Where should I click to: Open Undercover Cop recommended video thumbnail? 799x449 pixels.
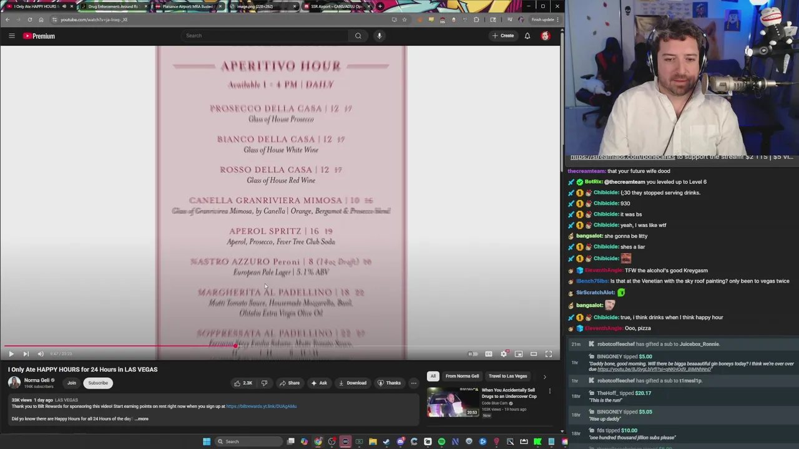point(453,402)
